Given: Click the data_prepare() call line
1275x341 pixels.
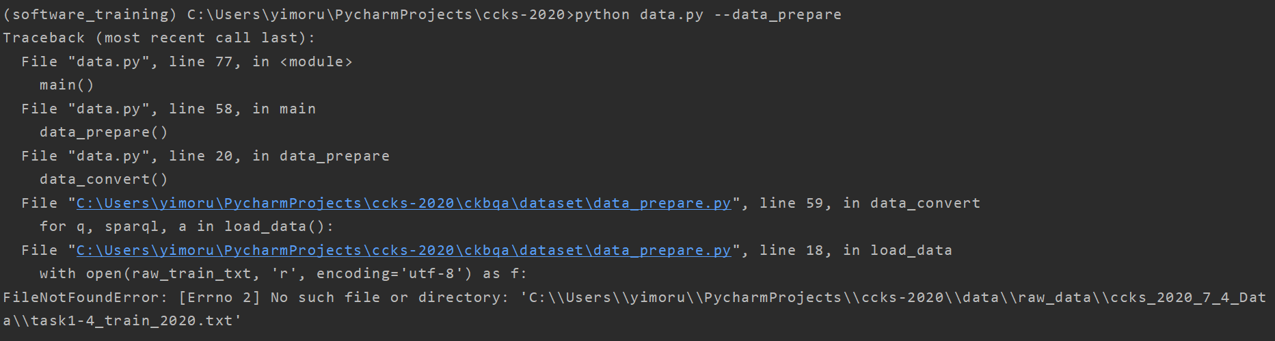Looking at the screenshot, I should pos(103,132).
